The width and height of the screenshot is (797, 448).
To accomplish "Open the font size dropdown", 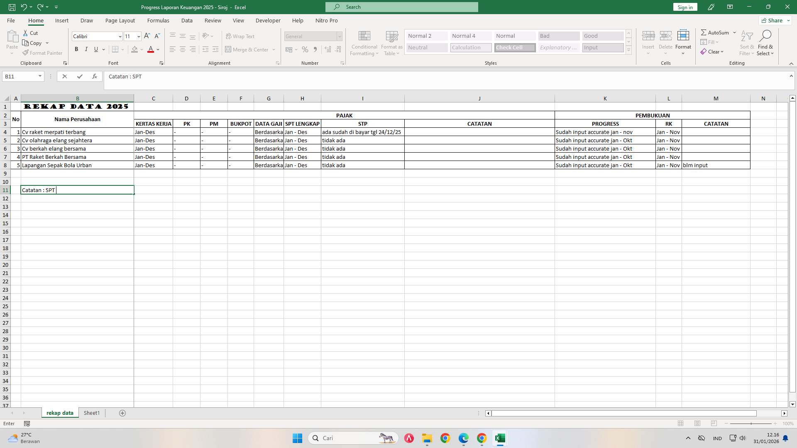I will tap(139, 36).
